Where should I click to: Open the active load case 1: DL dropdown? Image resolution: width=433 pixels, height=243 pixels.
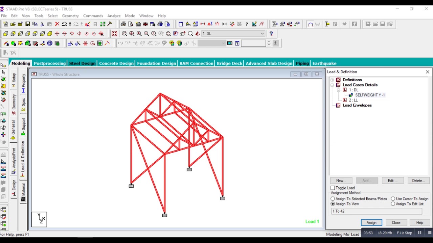233,33
